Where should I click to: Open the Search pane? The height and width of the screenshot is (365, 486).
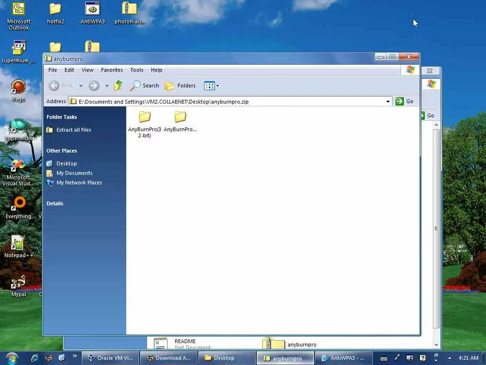coord(144,86)
